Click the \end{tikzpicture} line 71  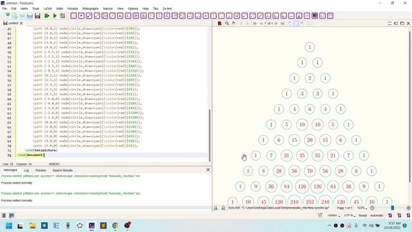tap(41, 150)
